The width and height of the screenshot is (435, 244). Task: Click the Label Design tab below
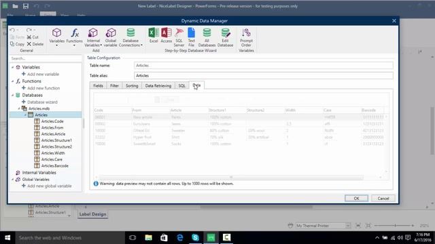pyautogui.click(x=92, y=214)
